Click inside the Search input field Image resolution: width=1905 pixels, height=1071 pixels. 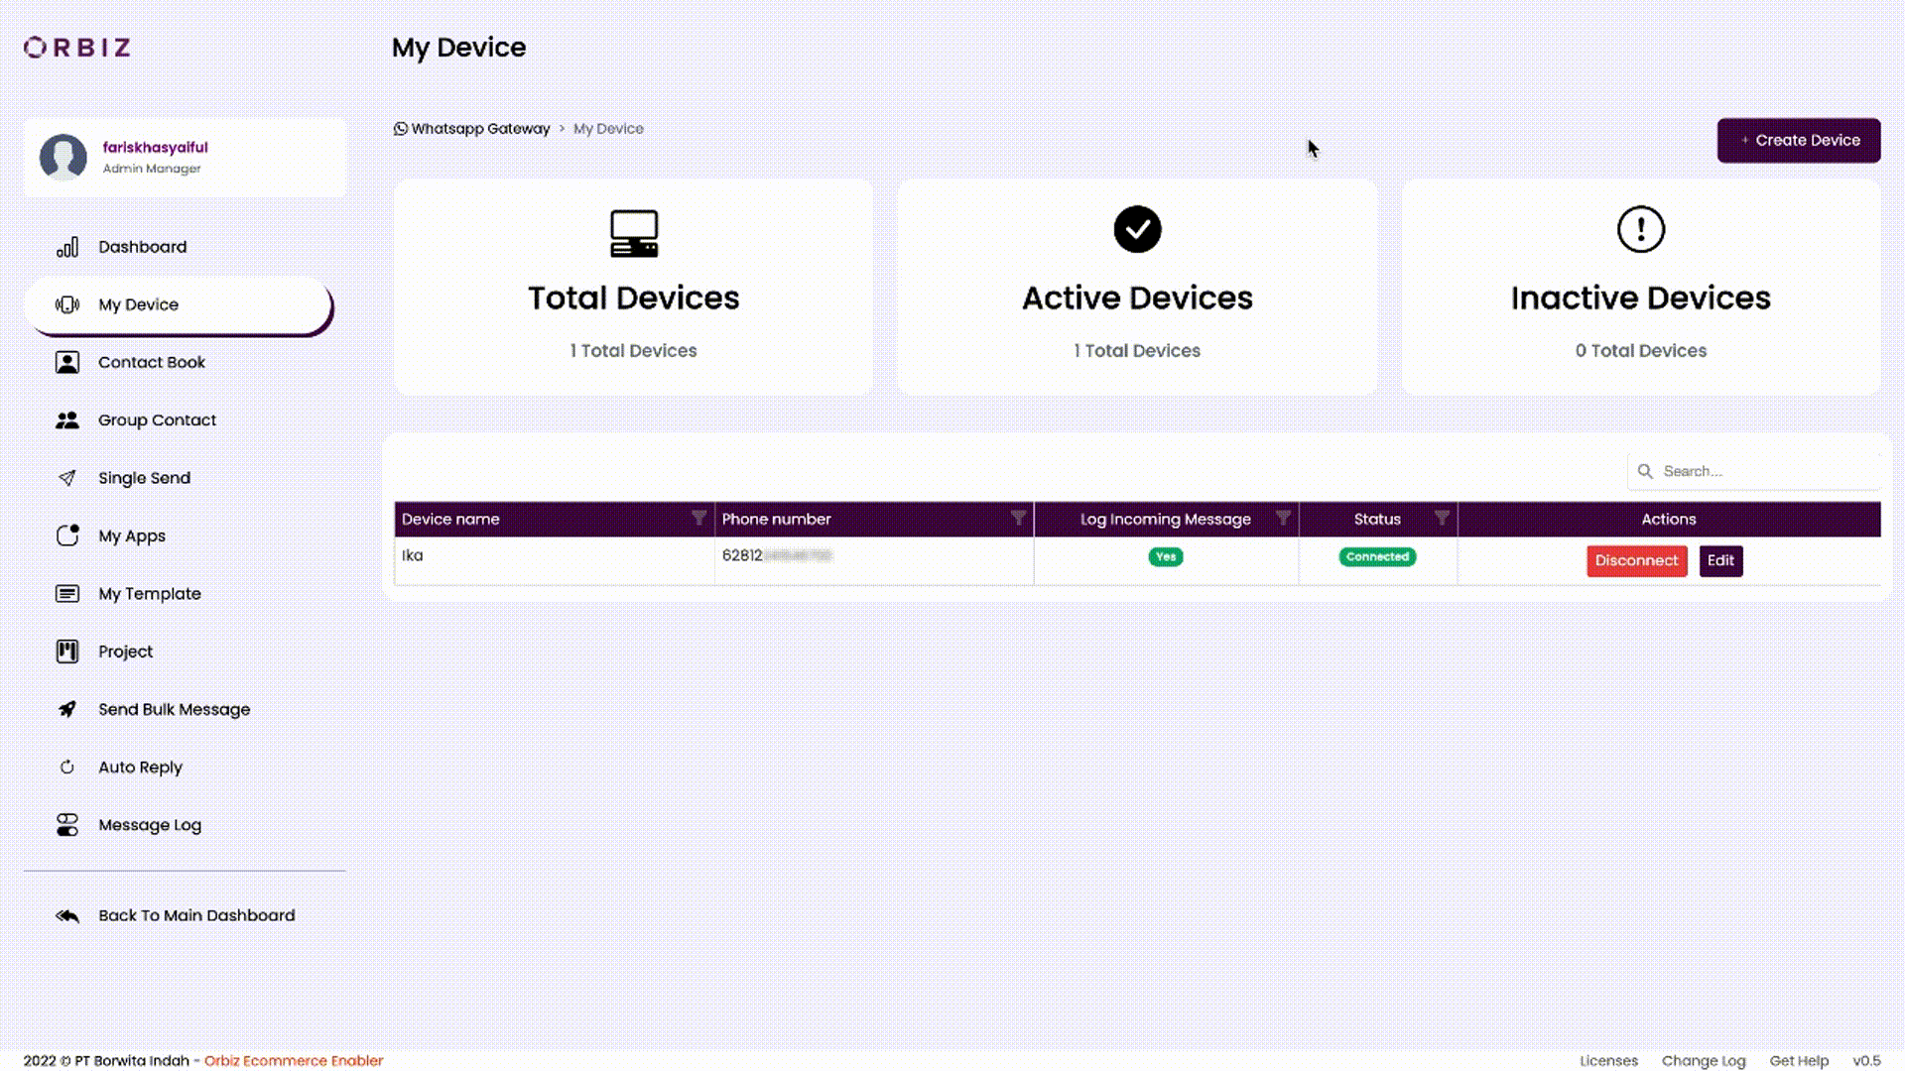[1756, 471]
